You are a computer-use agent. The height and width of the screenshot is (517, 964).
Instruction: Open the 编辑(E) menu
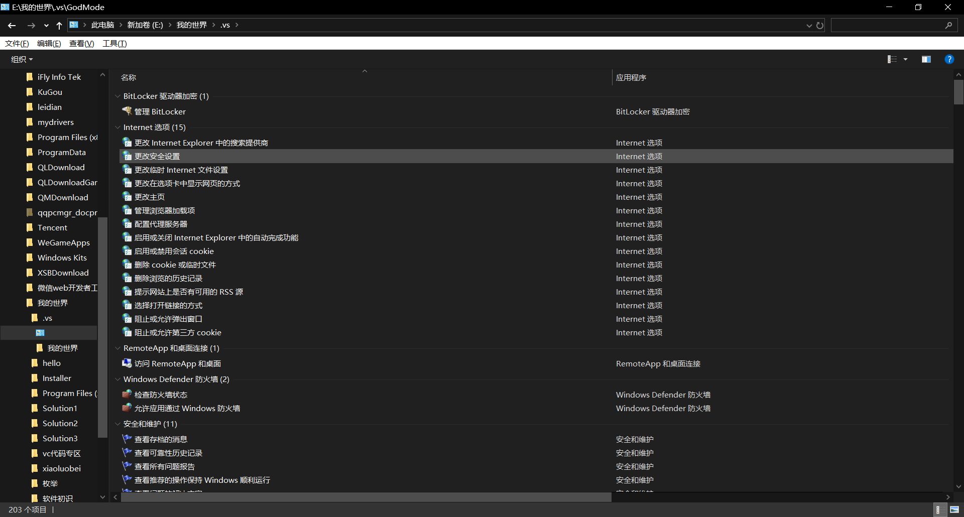tap(49, 44)
